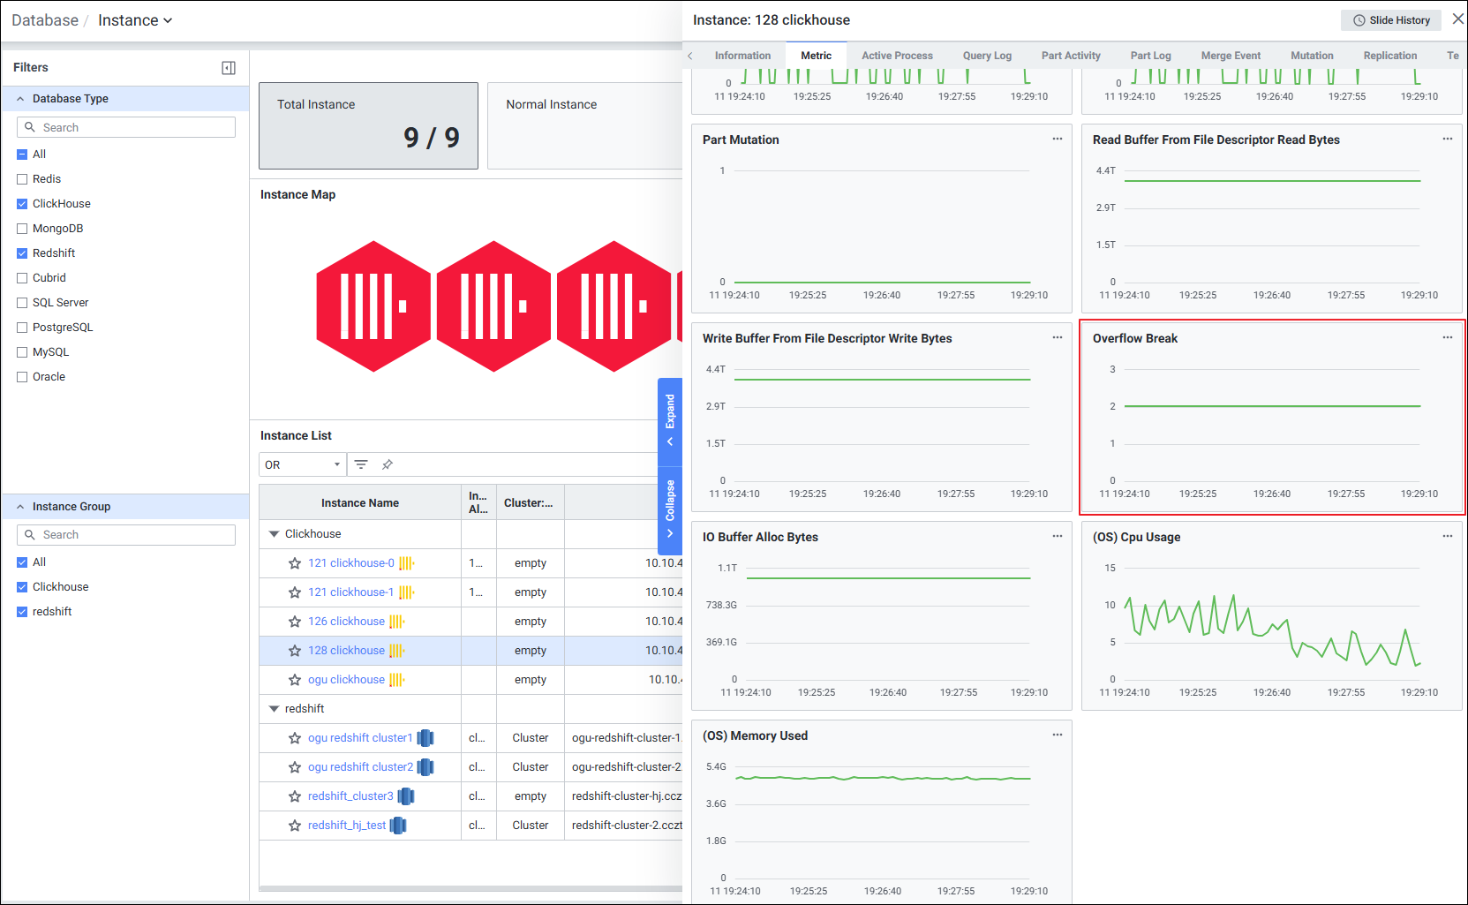Image resolution: width=1468 pixels, height=905 pixels.
Task: Switch to the Query Log tab
Action: (x=987, y=56)
